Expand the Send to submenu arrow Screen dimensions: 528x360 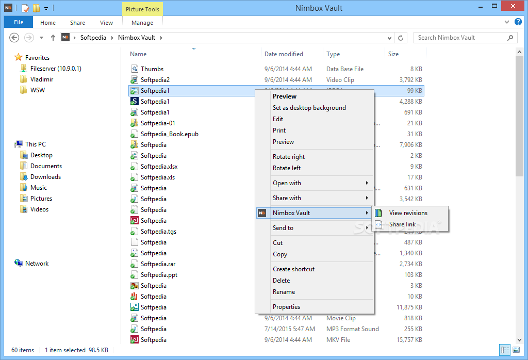pos(367,227)
